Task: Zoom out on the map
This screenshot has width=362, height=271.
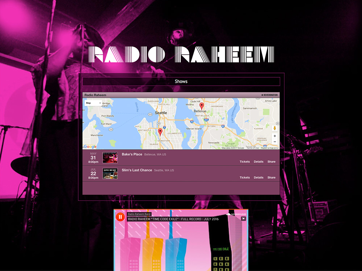Action: (275, 142)
